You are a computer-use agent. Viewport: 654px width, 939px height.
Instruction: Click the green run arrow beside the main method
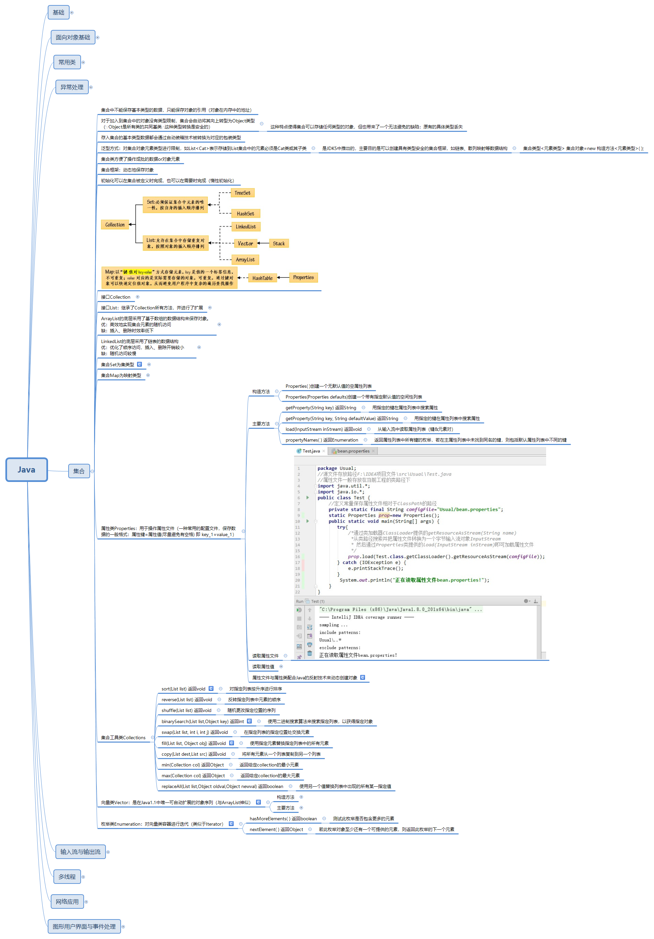(x=308, y=521)
